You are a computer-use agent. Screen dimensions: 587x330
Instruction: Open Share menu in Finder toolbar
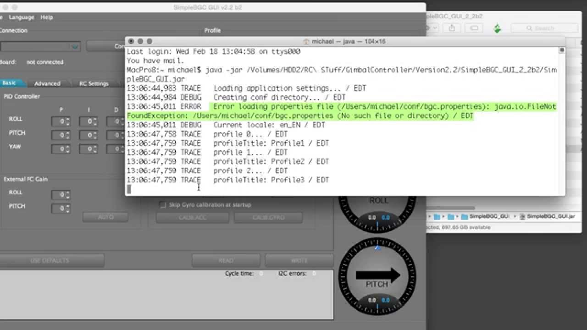click(452, 28)
